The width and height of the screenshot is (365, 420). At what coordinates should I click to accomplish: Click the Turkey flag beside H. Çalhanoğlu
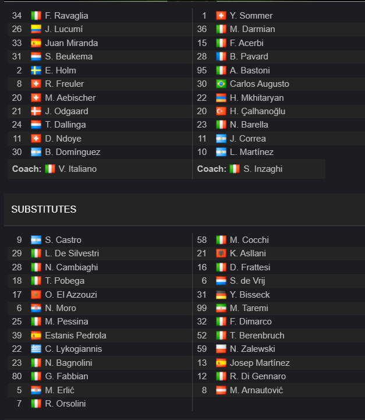pos(221,111)
